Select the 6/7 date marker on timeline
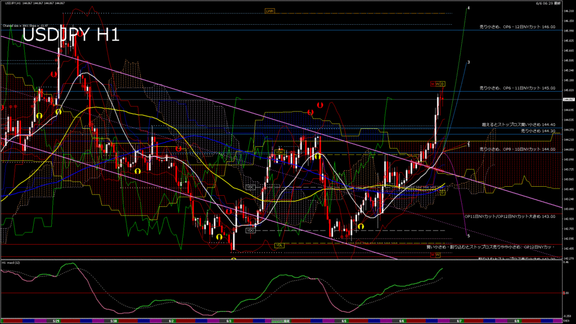 pyautogui.click(x=459, y=321)
